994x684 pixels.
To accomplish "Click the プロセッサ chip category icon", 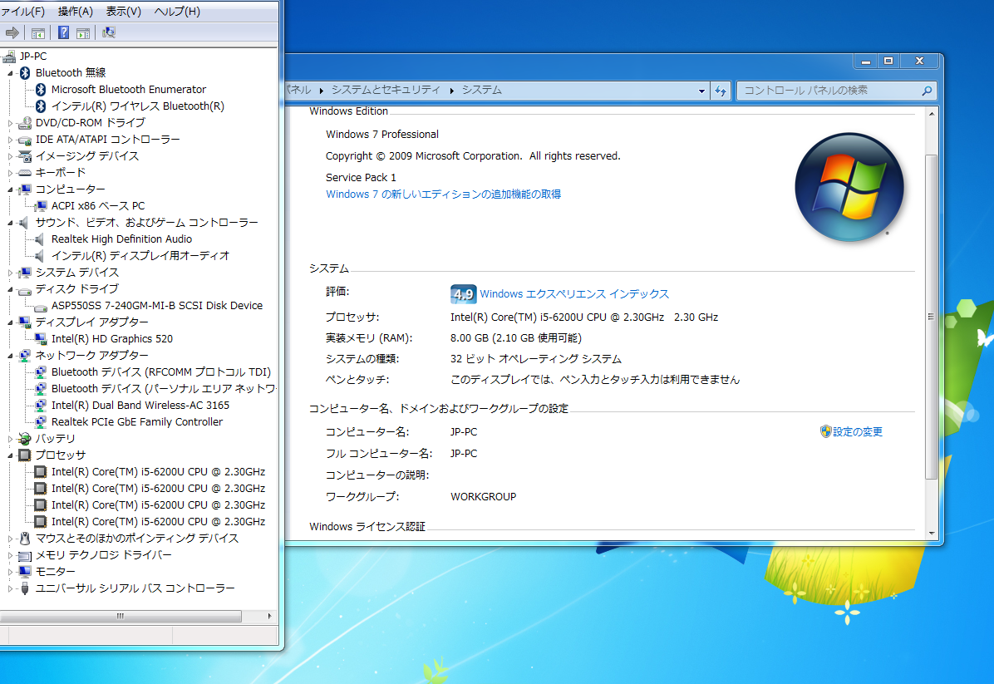I will (x=25, y=455).
